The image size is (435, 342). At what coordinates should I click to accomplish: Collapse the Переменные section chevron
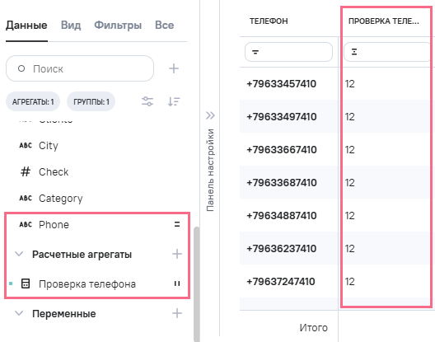tap(19, 313)
